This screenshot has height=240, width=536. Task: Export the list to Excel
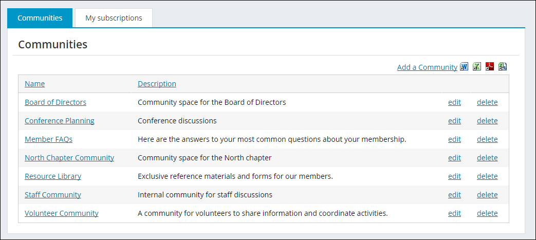tap(477, 67)
